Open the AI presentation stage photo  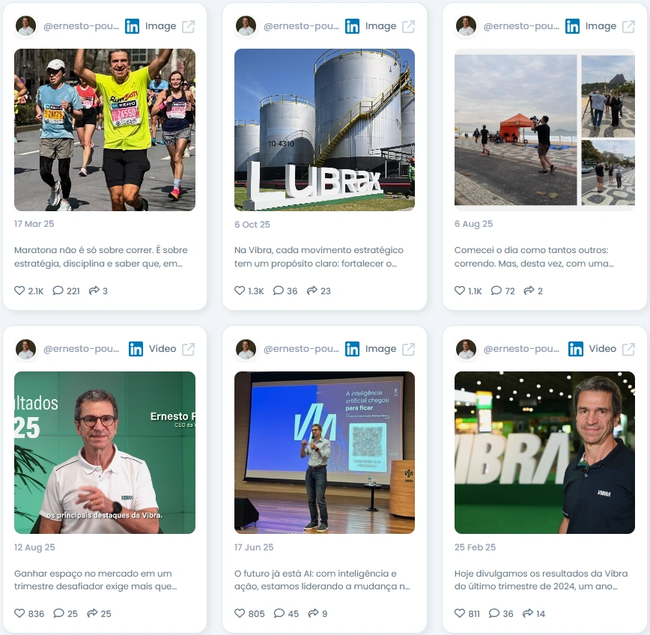point(324,452)
